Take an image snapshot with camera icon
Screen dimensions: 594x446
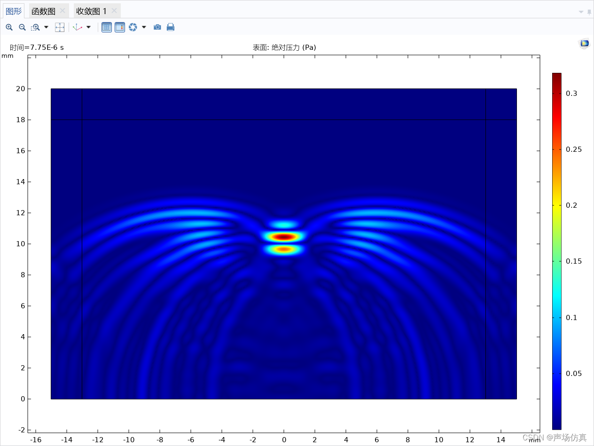[157, 27]
